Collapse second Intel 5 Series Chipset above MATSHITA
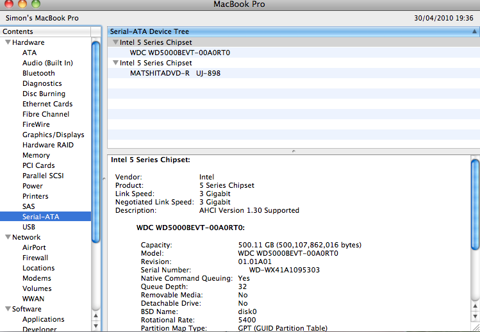 (115, 62)
